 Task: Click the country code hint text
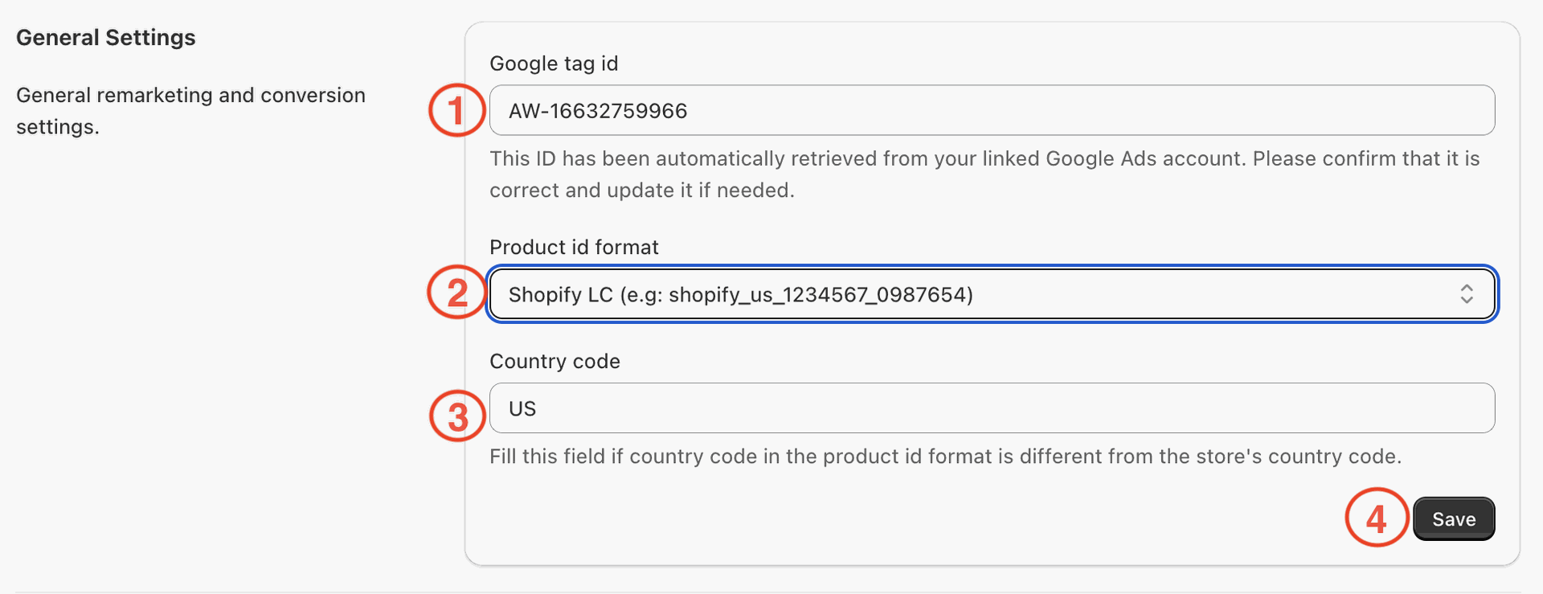click(945, 457)
